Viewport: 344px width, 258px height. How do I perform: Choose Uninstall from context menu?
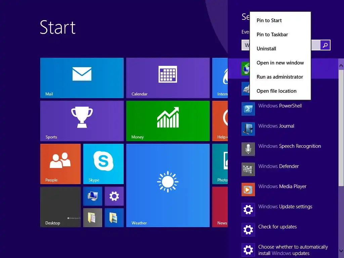(281, 48)
